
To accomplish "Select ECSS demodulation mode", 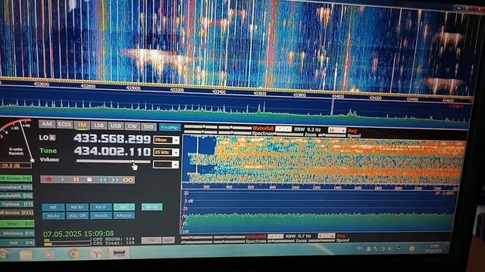I will (x=64, y=124).
